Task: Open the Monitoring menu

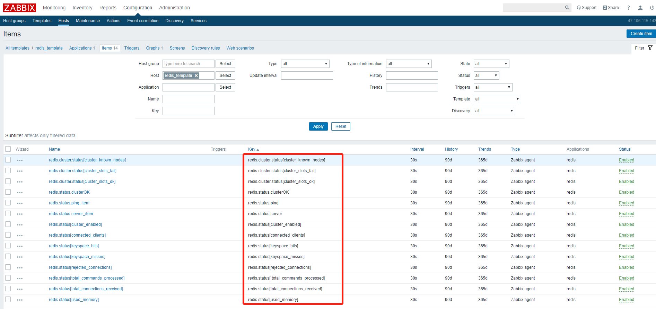Action: [54, 8]
